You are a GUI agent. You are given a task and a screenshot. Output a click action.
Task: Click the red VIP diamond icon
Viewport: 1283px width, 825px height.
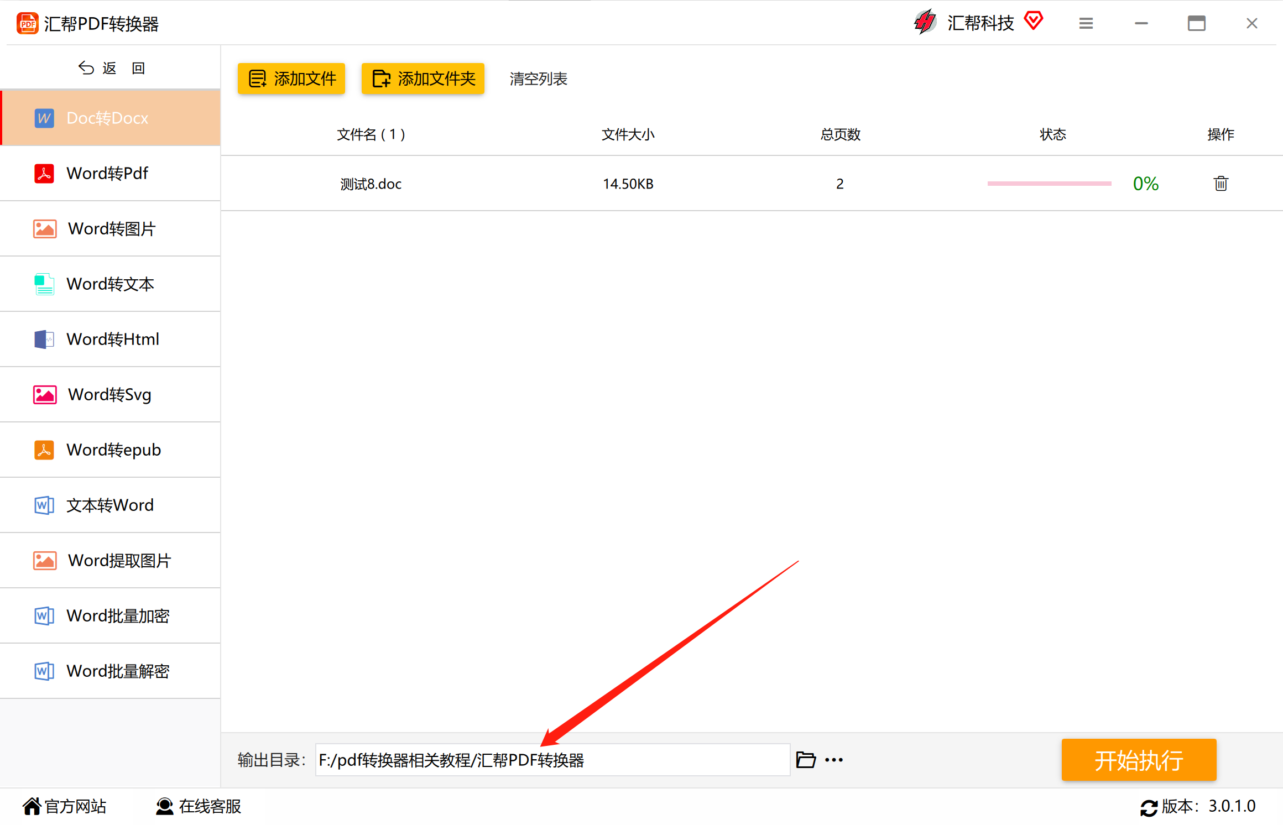[1033, 21]
